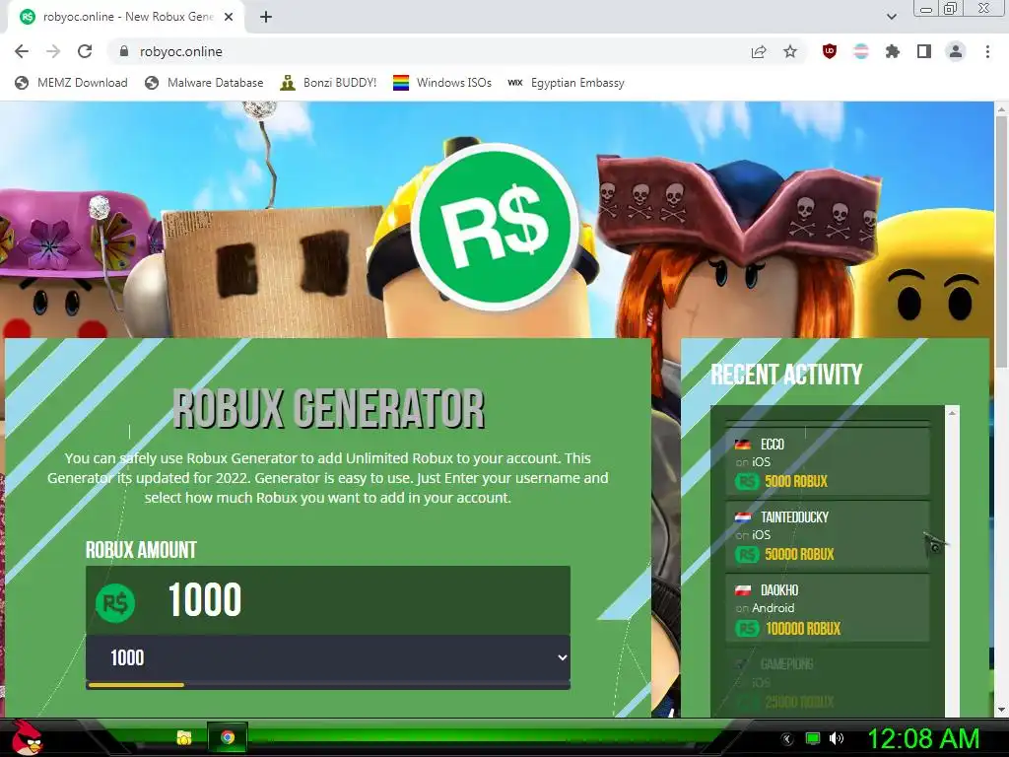This screenshot has height=757, width=1009.
Task: Click the page scrollbar up arrow
Action: (x=1001, y=110)
